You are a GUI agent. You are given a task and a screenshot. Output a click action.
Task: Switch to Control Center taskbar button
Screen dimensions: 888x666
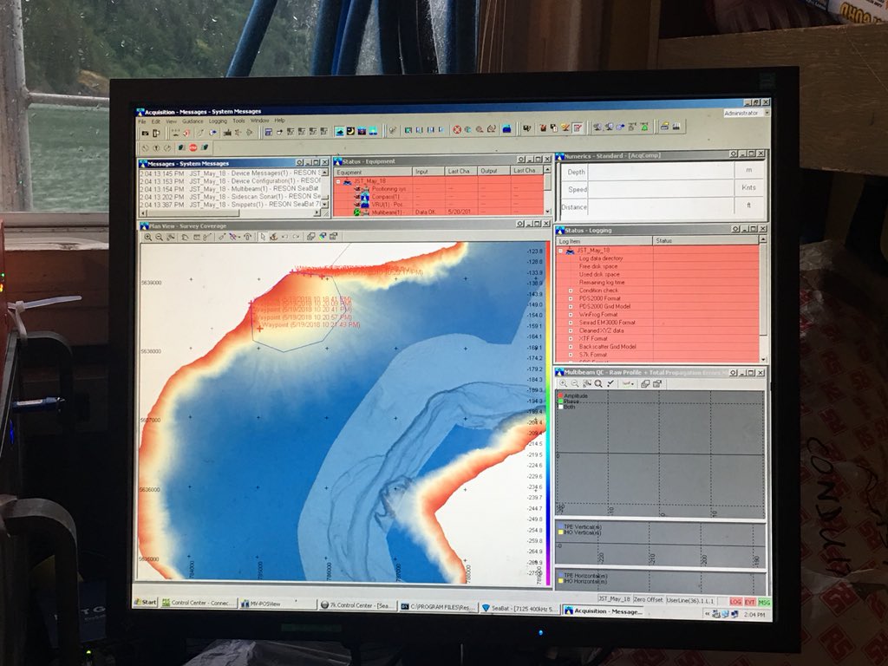click(x=197, y=604)
